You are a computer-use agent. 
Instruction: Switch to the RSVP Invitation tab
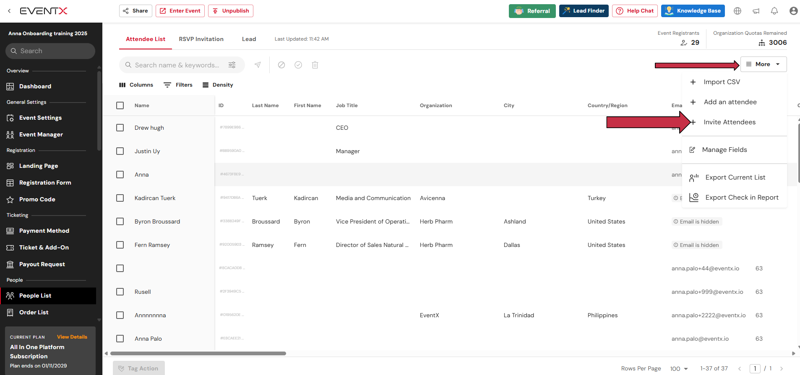pyautogui.click(x=201, y=39)
